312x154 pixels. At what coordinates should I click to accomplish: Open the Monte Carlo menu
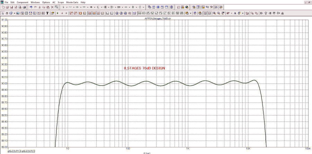coord(72,2)
